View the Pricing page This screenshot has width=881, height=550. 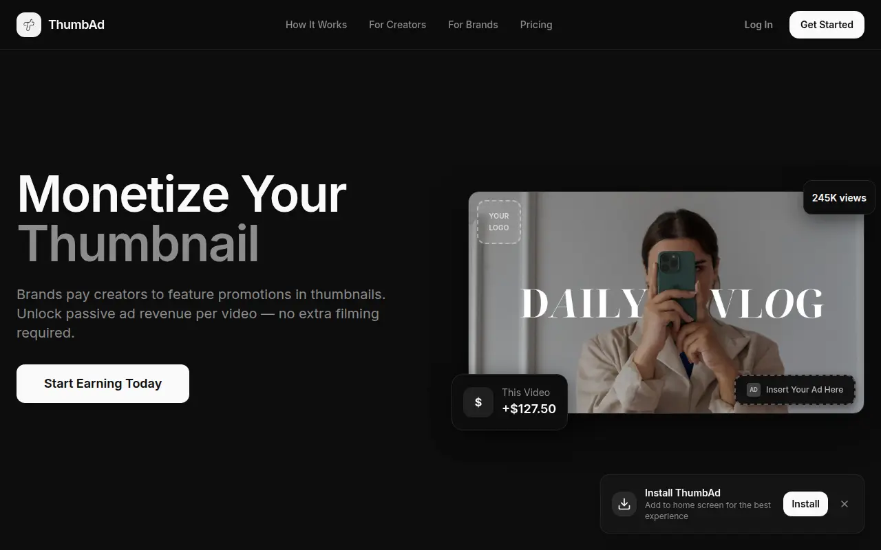pos(536,25)
